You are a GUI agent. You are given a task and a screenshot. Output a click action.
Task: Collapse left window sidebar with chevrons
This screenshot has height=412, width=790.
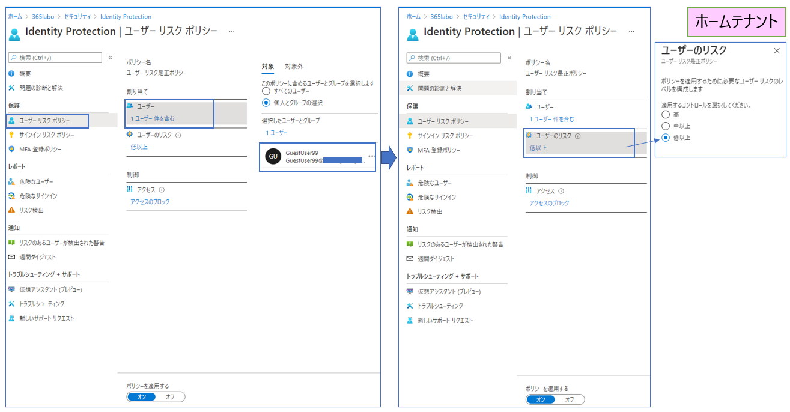(110, 58)
